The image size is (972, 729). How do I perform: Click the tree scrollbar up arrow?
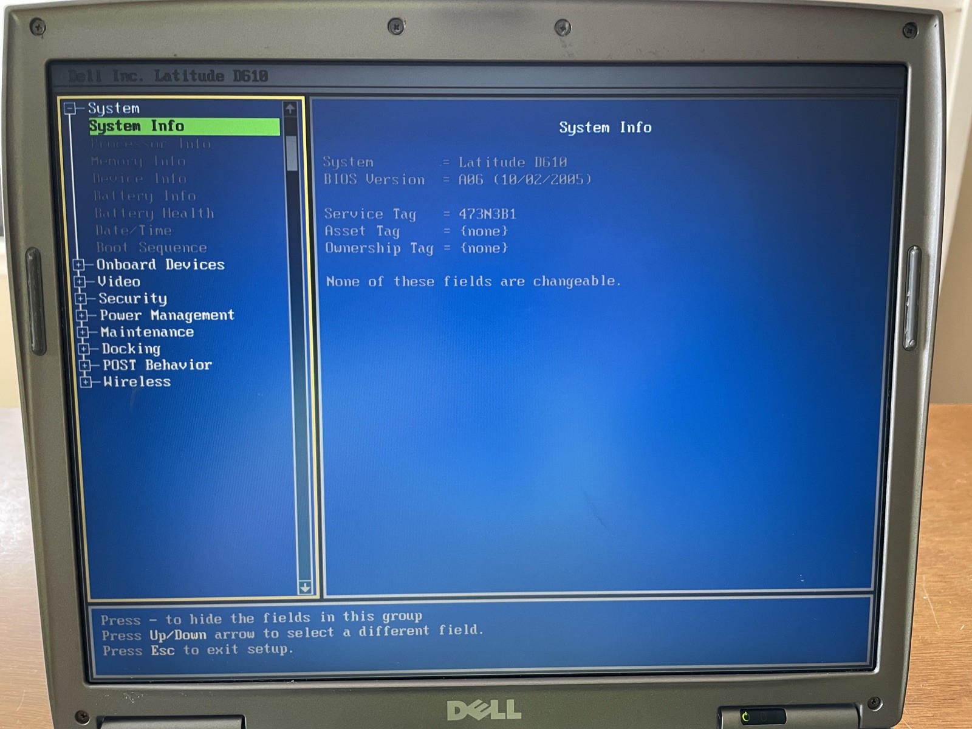click(x=290, y=109)
